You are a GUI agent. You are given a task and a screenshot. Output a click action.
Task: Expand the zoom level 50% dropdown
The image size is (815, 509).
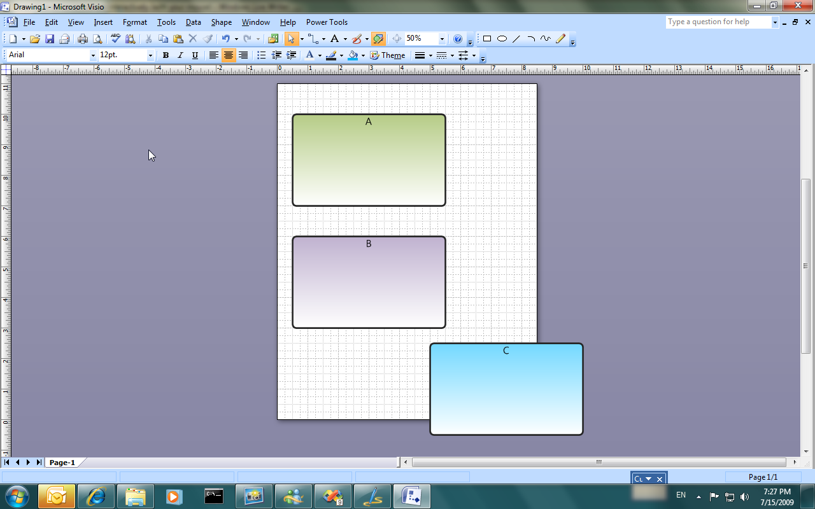(442, 39)
